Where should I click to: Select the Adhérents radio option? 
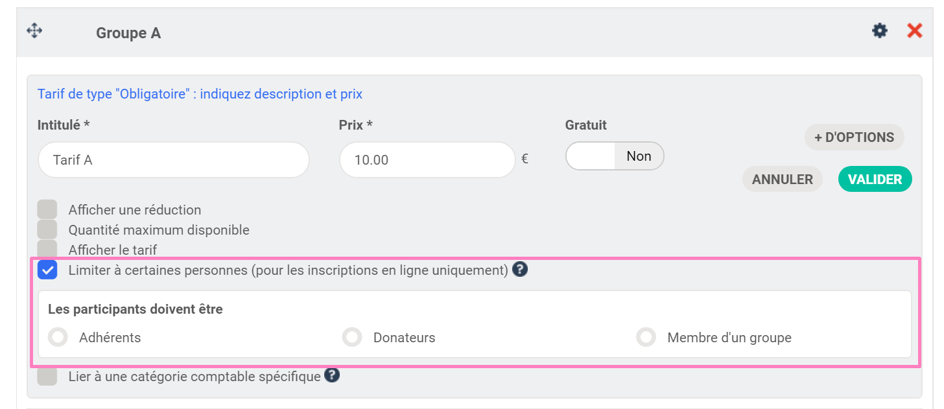point(58,337)
